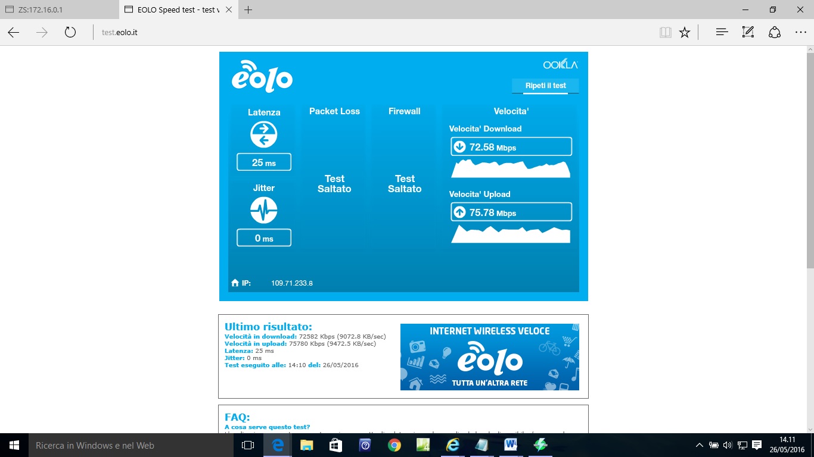
Task: Open the Reading view book icon
Action: click(665, 33)
